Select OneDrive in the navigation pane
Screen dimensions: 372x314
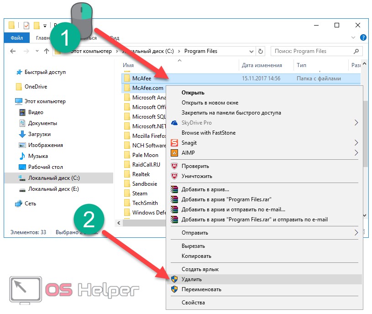36,87
